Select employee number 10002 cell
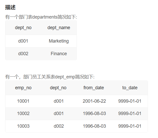Image resolution: width=158 pixels, height=138 pixels. pos(23,113)
